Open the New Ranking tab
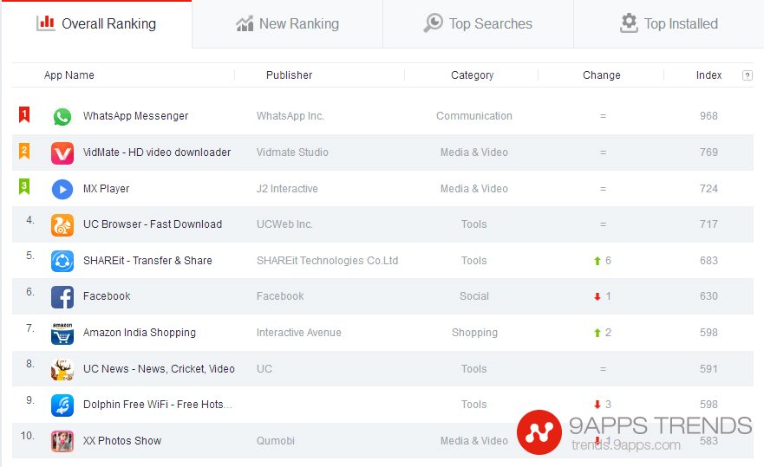Screen dimensions: 764x467 pos(287,23)
